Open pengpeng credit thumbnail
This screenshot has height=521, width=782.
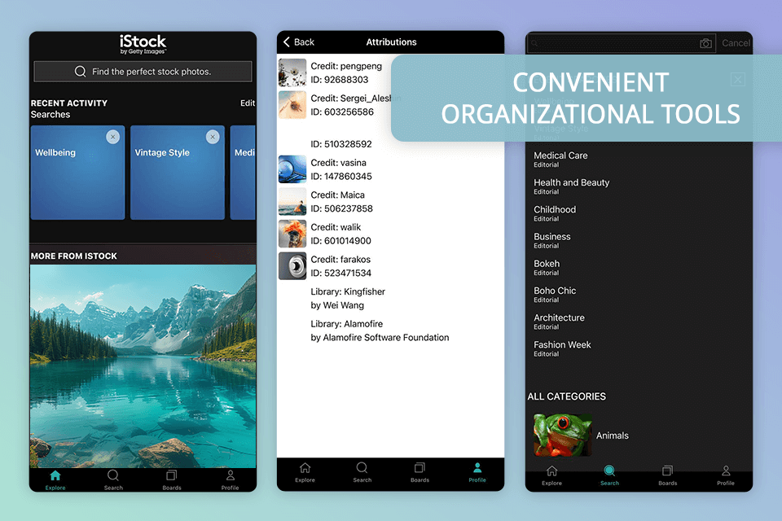[x=292, y=72]
